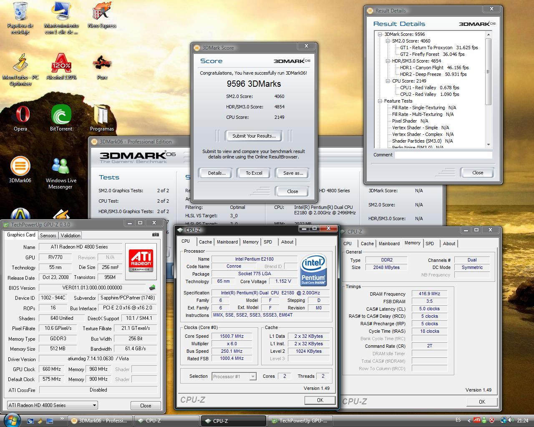This screenshot has width=534, height=427.
Task: Close the Result Details dialog with Close button
Action: click(x=477, y=172)
